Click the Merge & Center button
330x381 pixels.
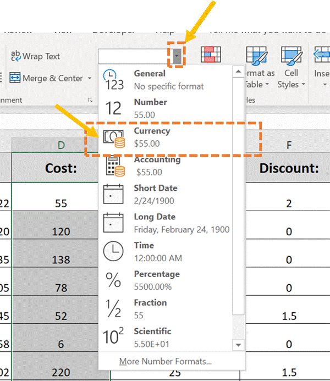coord(46,78)
